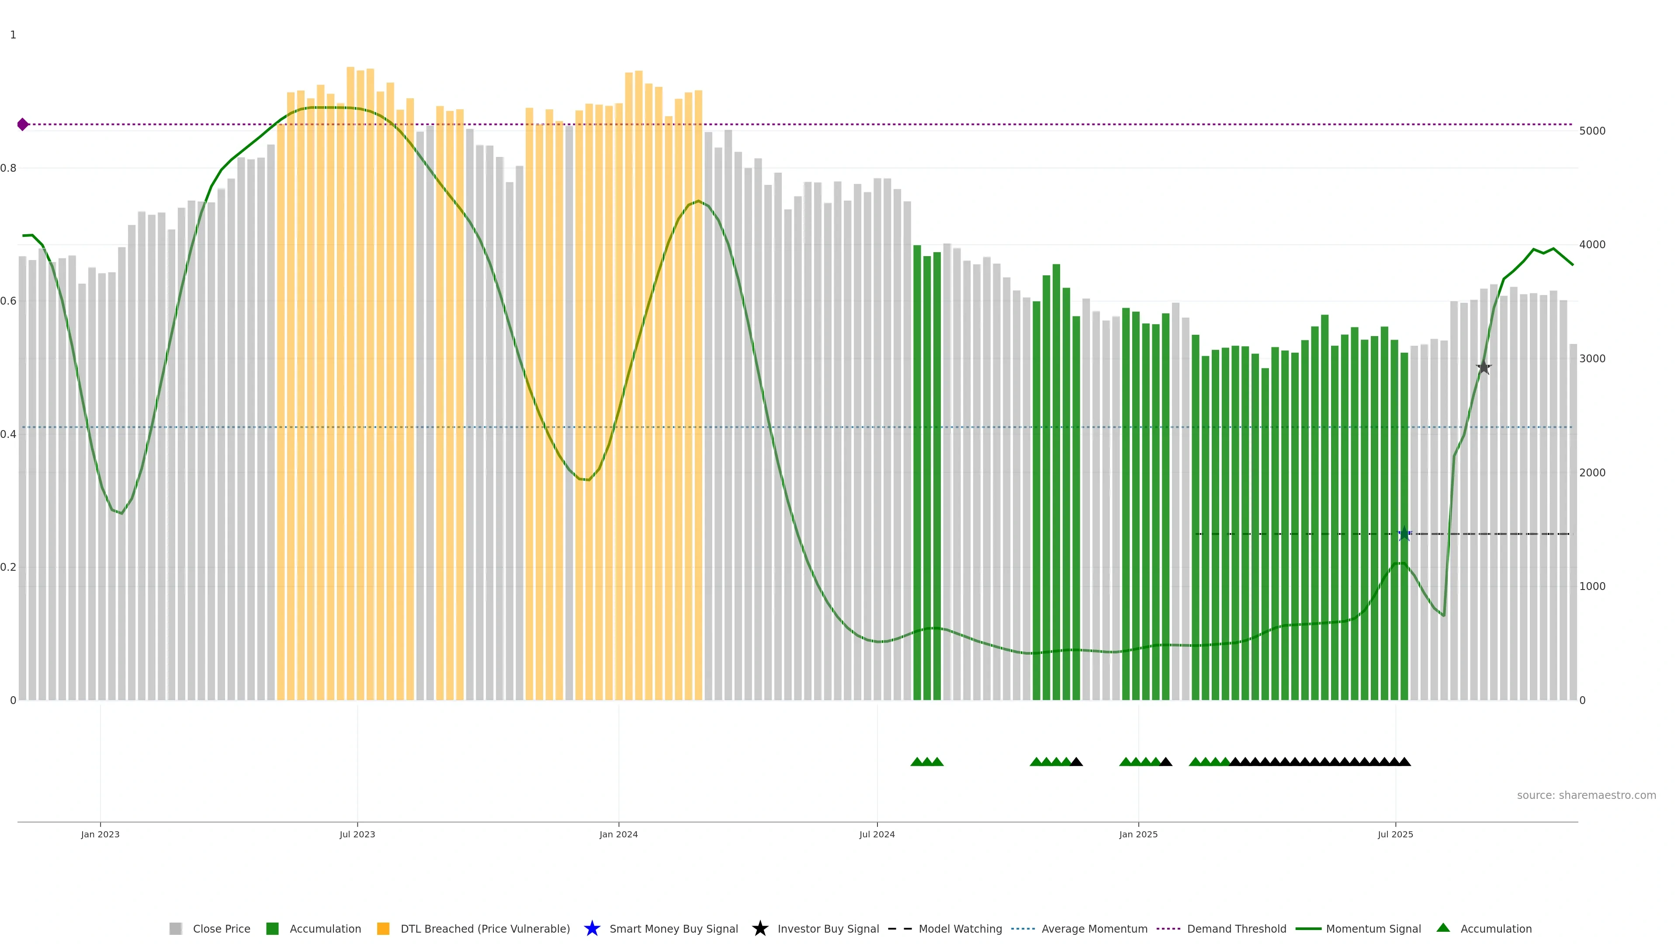The image size is (1678, 944).
Task: Toggle the Average Momentum legend entry
Action: [1094, 928]
